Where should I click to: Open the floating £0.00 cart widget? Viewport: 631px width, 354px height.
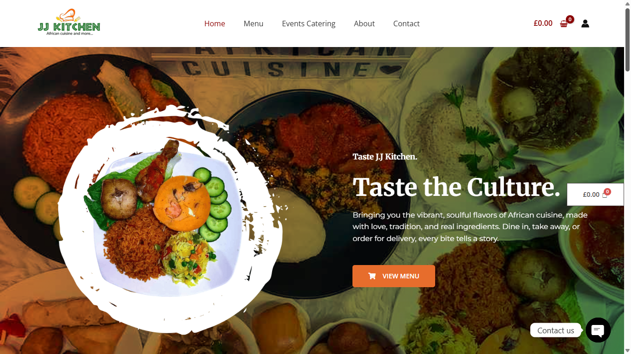coord(595,195)
